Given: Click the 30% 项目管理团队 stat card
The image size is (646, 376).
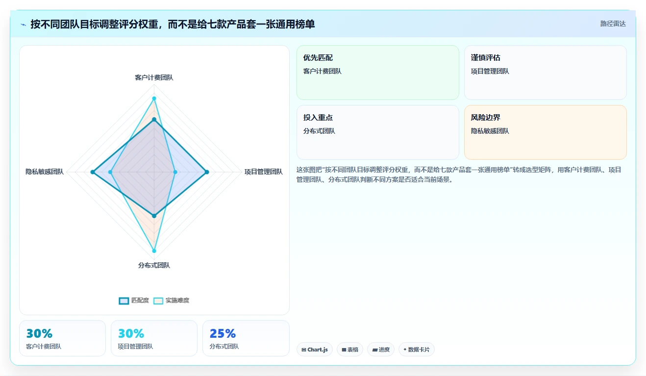Looking at the screenshot, I should 154,338.
